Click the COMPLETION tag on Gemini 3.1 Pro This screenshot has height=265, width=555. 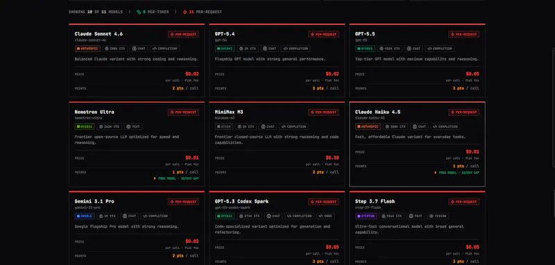point(155,216)
